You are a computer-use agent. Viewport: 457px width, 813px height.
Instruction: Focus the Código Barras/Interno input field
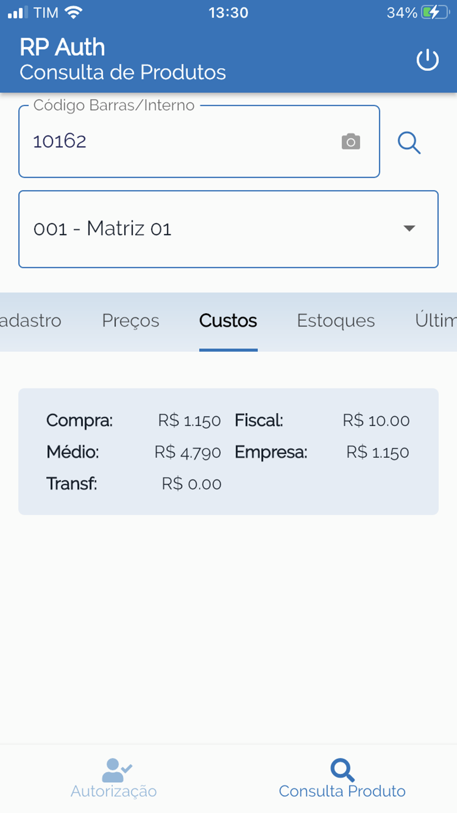[x=178, y=142]
